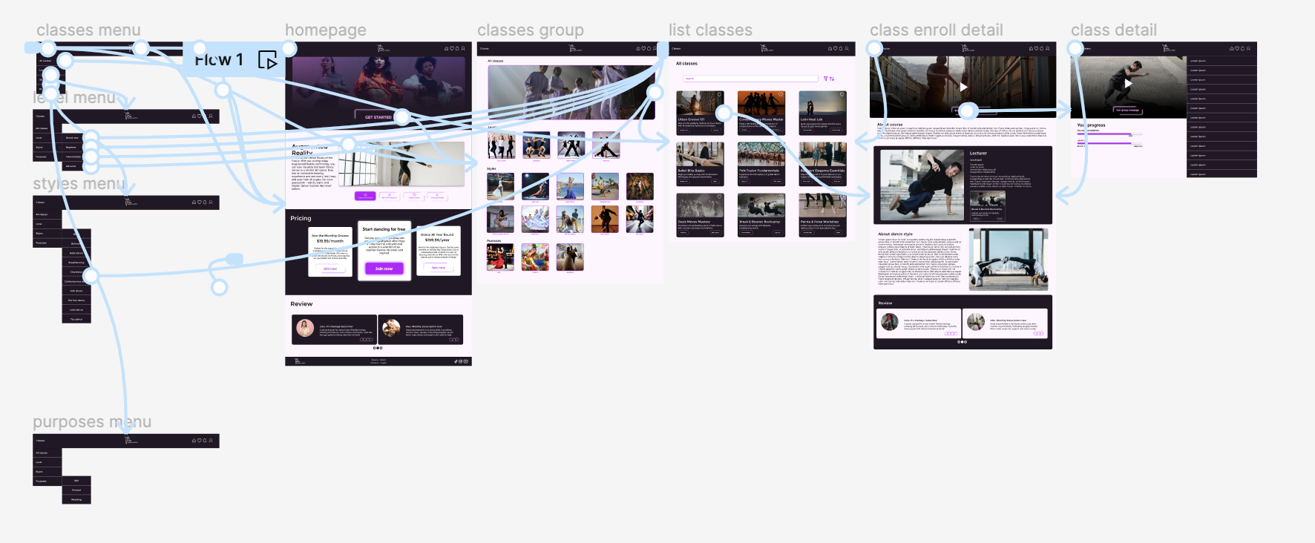1315x543 pixels.
Task: Select the 'classes menu' frame label
Action: tap(88, 30)
